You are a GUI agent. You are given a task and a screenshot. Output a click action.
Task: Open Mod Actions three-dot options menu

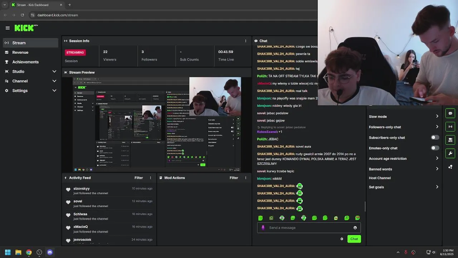(x=245, y=178)
